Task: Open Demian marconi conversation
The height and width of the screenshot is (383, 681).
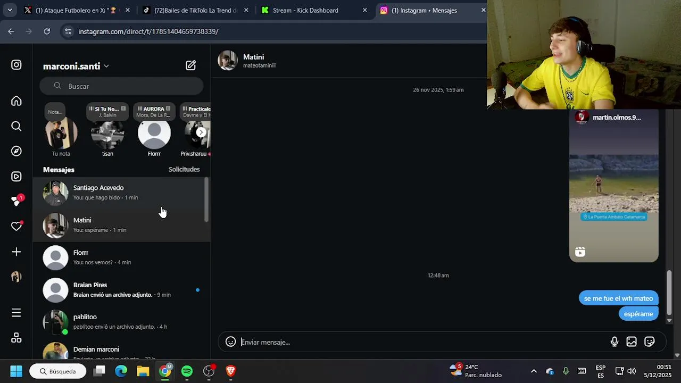Action: [121, 350]
